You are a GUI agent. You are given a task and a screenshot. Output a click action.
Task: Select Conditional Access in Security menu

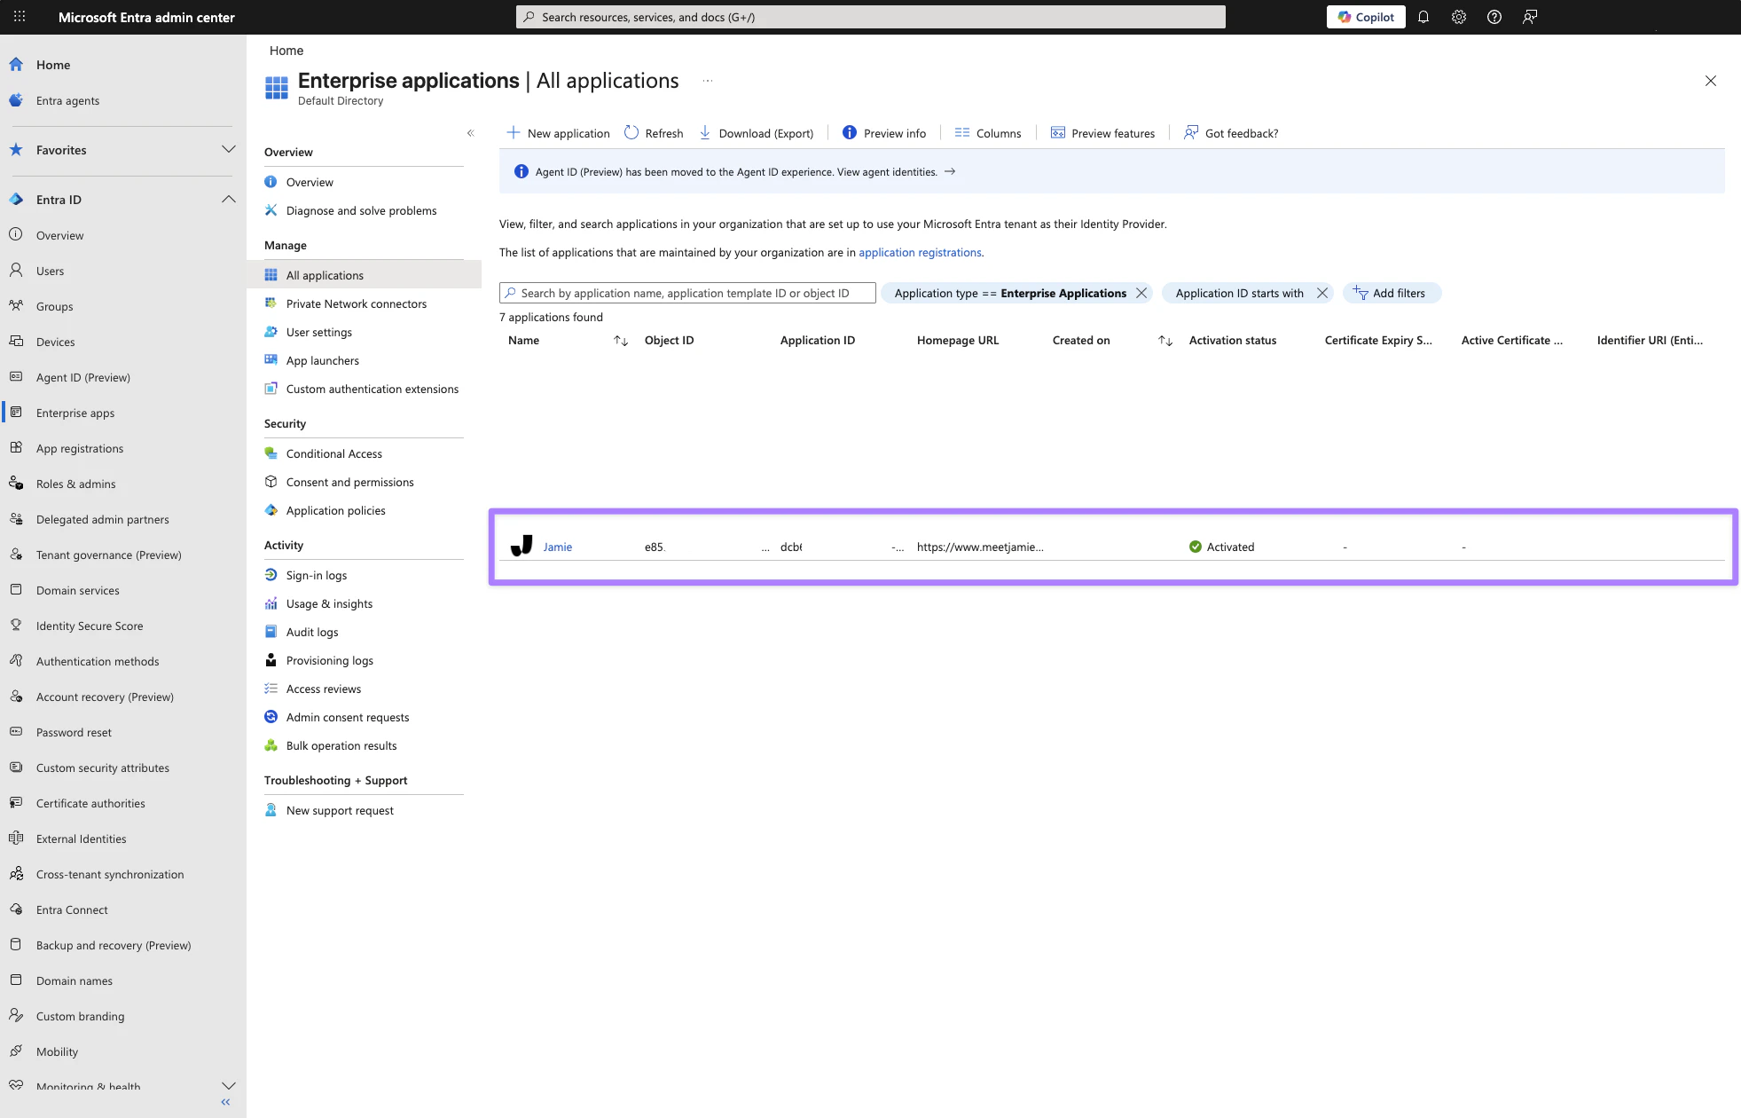[x=334, y=453]
